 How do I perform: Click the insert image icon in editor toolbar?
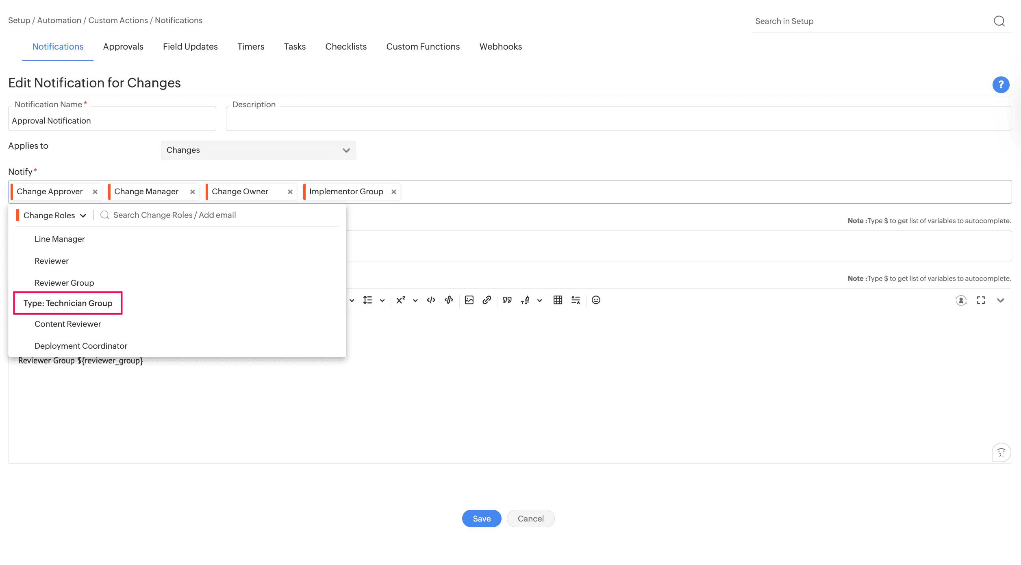[469, 300]
